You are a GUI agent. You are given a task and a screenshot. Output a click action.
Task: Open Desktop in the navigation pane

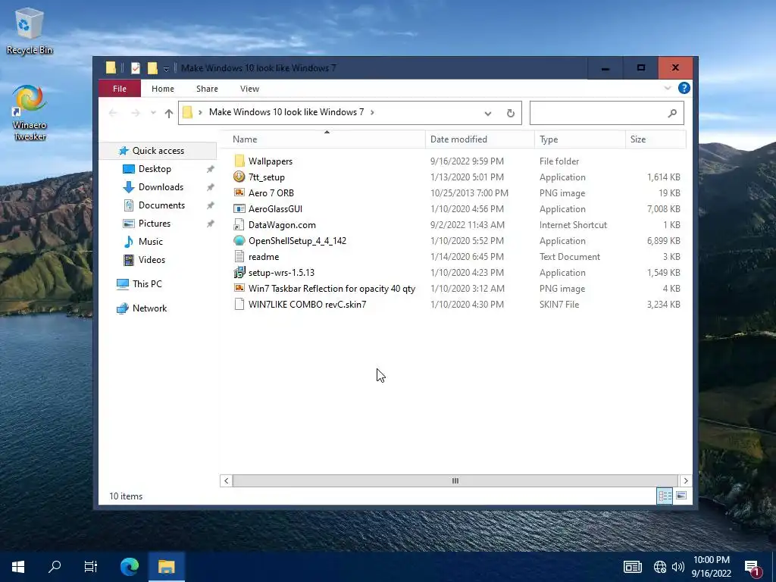[x=155, y=169]
